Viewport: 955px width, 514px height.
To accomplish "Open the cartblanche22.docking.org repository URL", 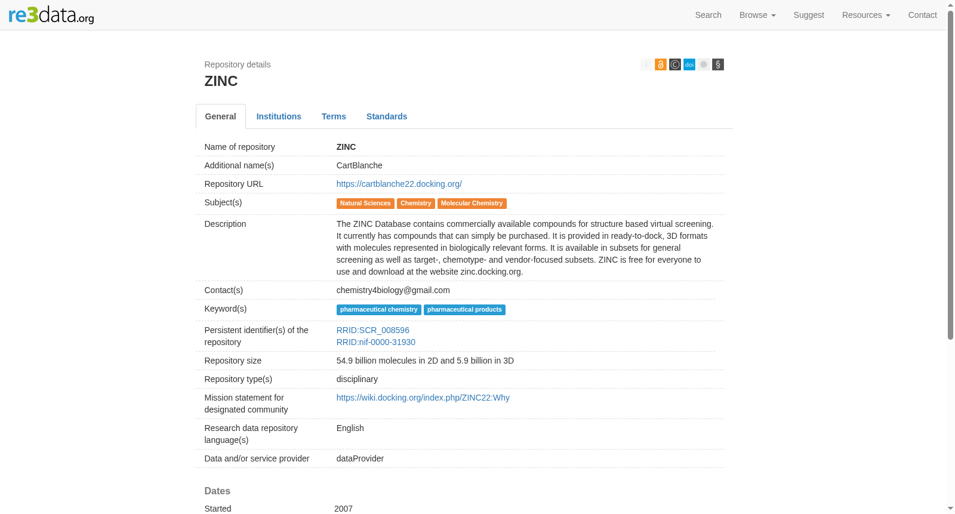I will [399, 184].
